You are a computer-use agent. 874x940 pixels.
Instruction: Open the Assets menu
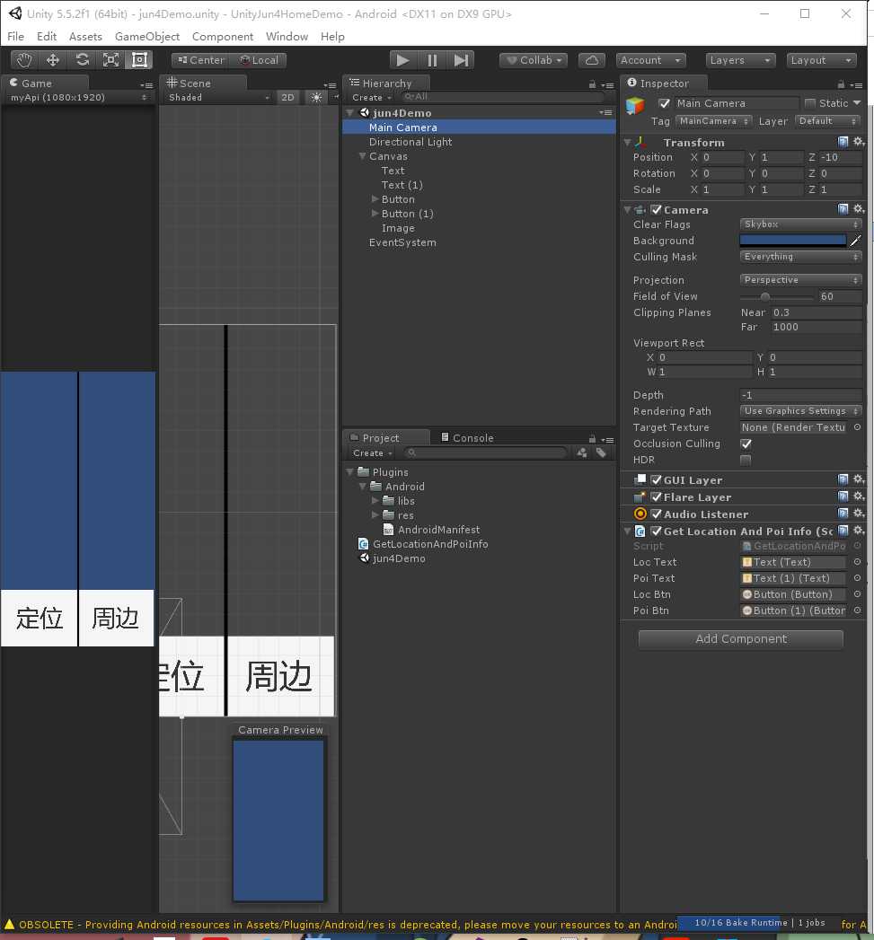[x=85, y=37]
